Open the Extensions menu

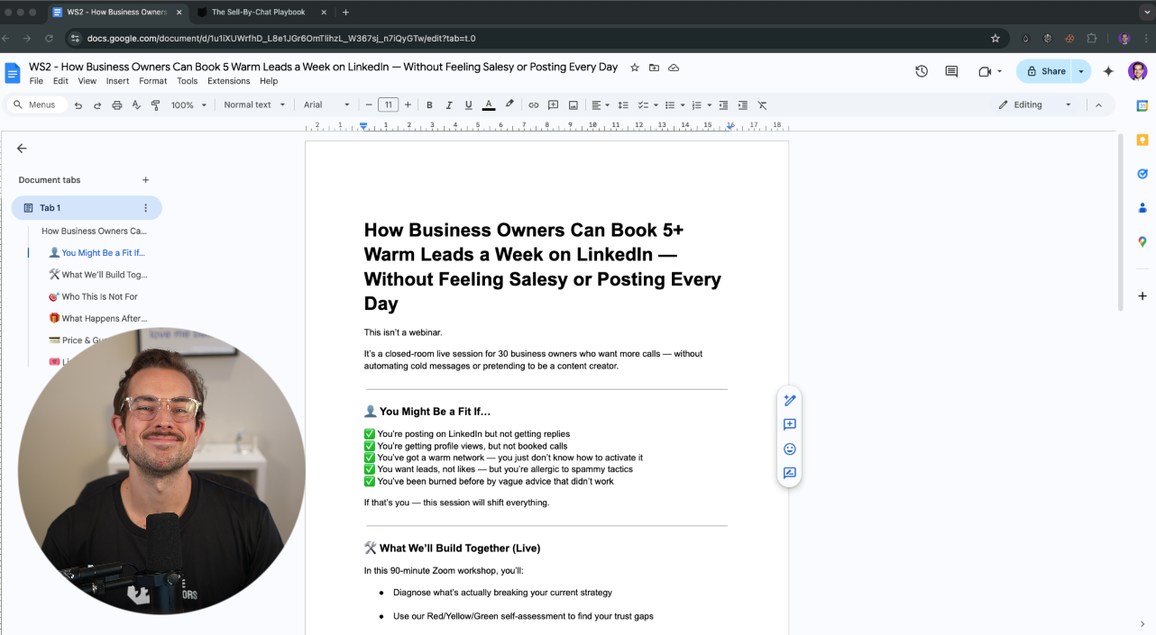click(x=228, y=81)
